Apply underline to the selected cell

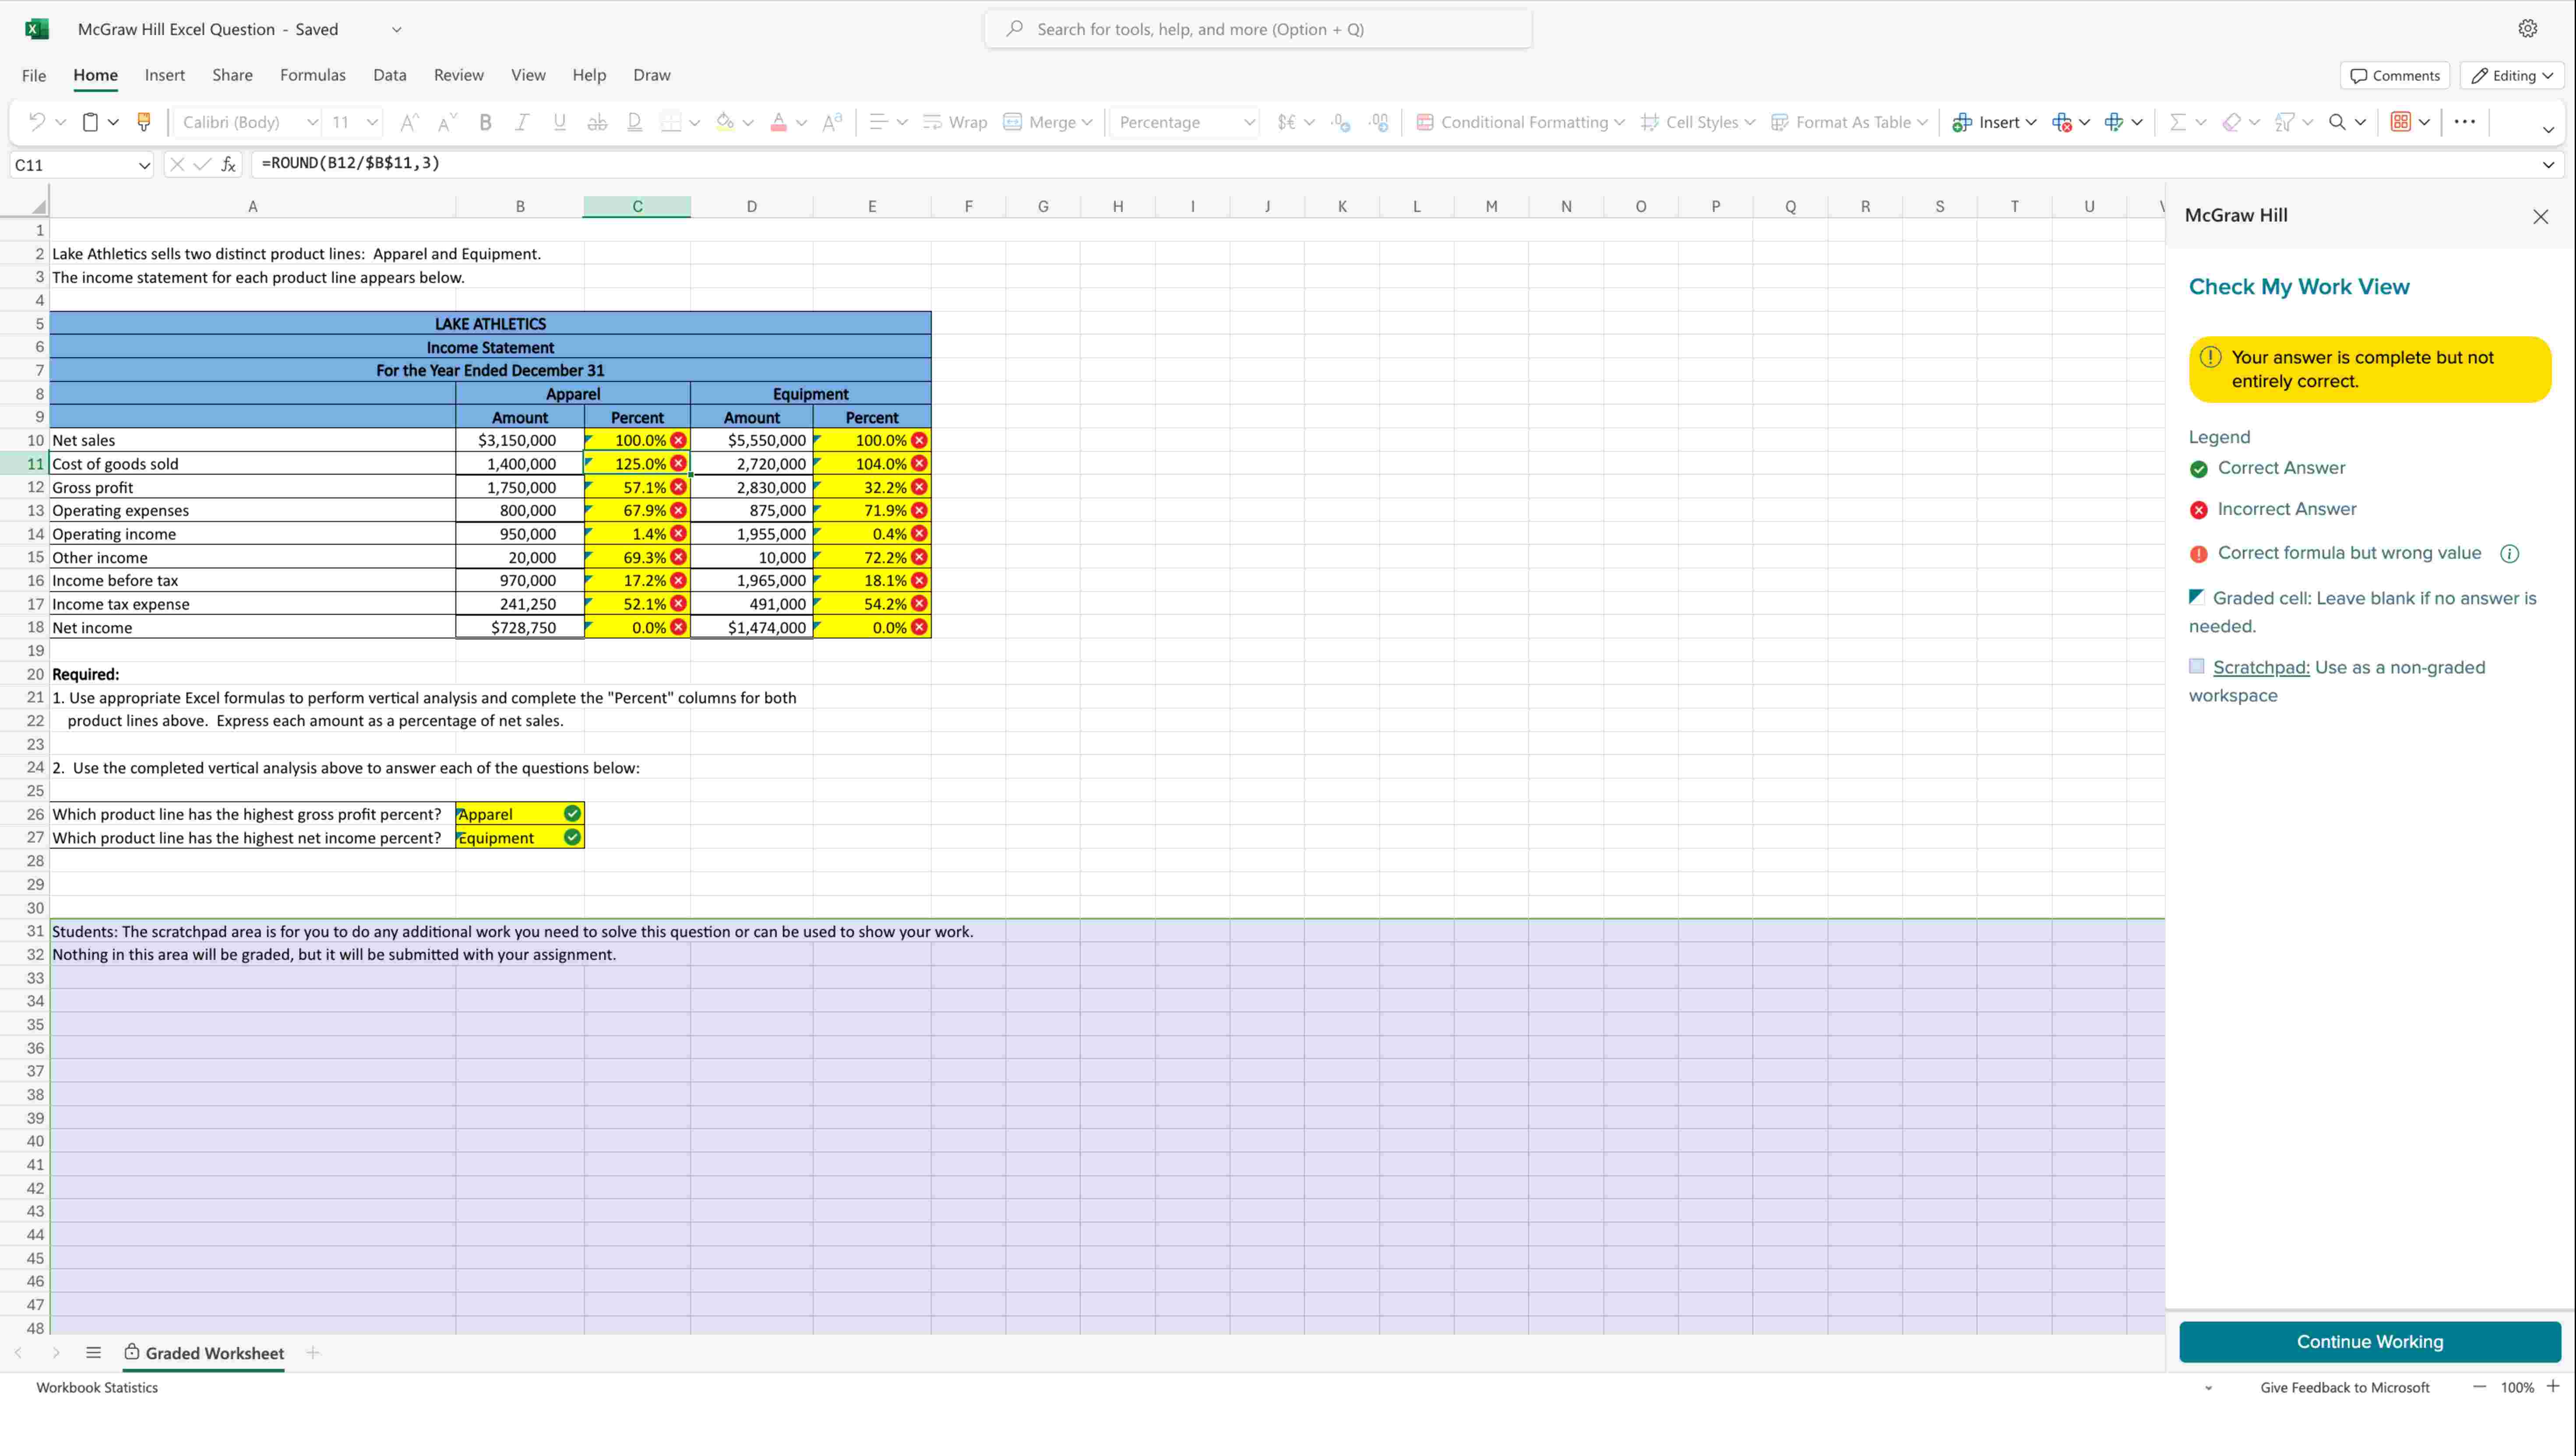click(559, 122)
